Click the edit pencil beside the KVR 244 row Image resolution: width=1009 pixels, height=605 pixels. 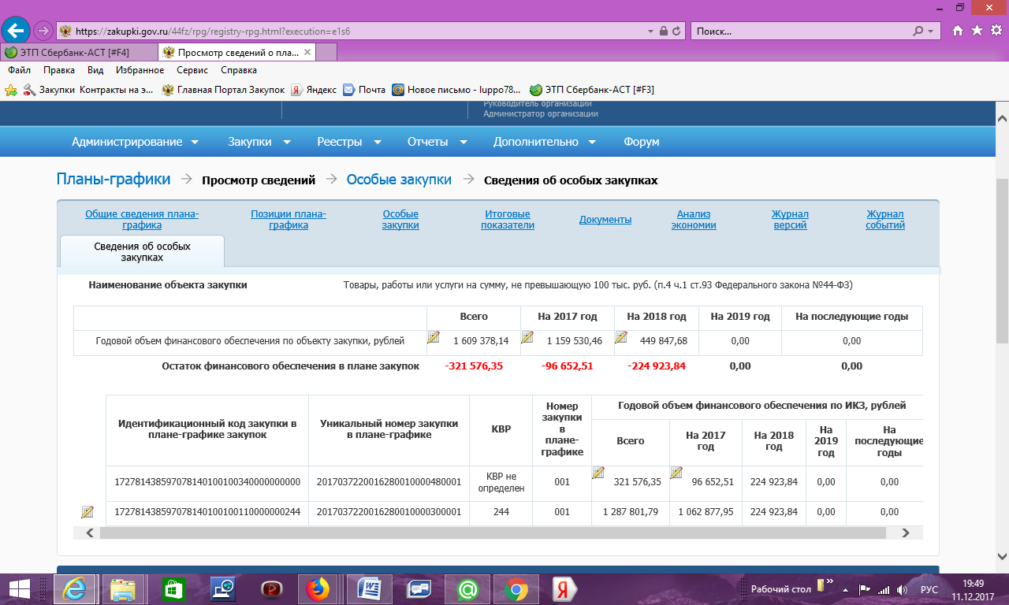tap(87, 512)
